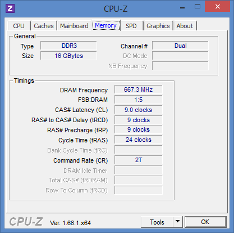
Task: Click the Dual channel field
Action: (180, 46)
